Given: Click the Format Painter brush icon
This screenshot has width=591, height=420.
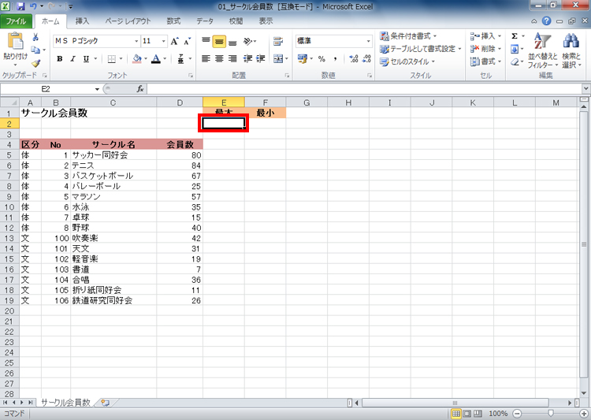Looking at the screenshot, I should click(35, 63).
